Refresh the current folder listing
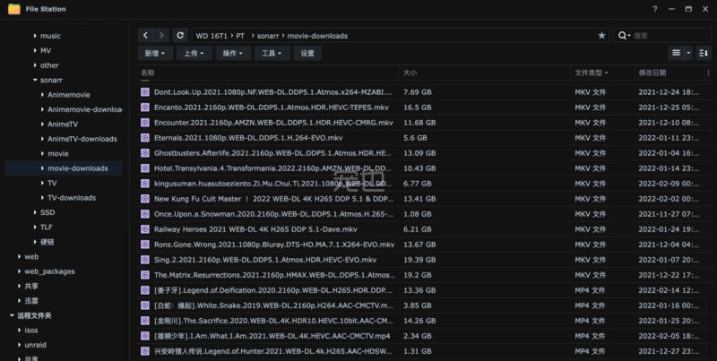This screenshot has width=717, height=361. coord(180,35)
